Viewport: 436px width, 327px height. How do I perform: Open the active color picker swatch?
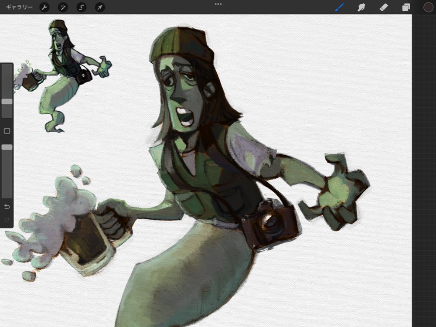coord(428,7)
